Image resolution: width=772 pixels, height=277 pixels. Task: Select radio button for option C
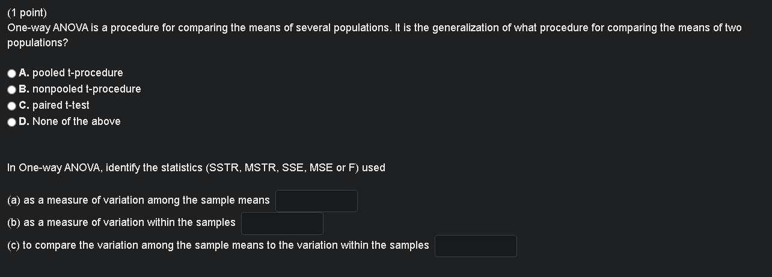[x=12, y=106]
